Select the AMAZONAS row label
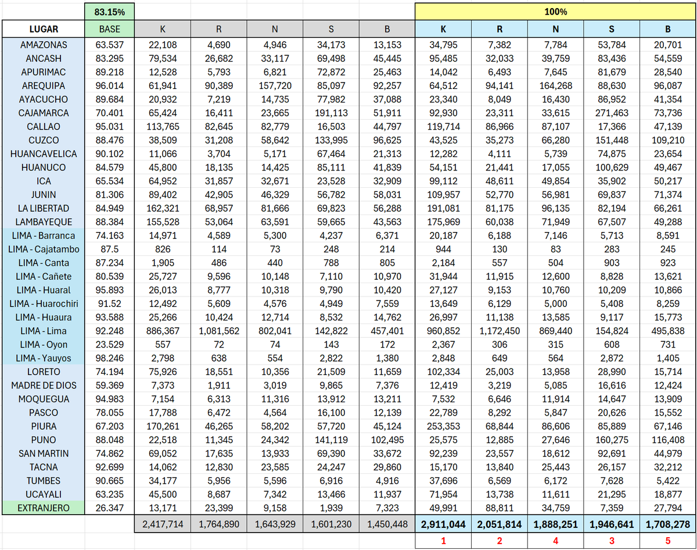 pos(44,45)
